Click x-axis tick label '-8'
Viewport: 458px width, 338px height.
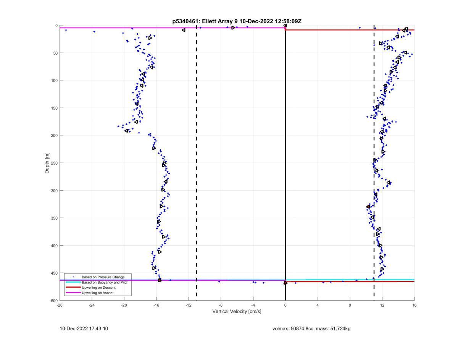click(x=221, y=305)
